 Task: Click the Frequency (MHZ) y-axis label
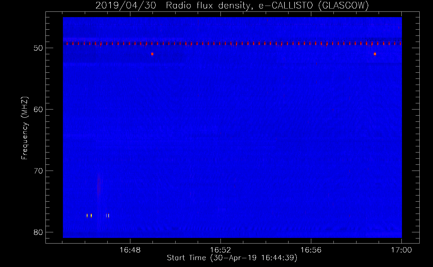click(25, 128)
